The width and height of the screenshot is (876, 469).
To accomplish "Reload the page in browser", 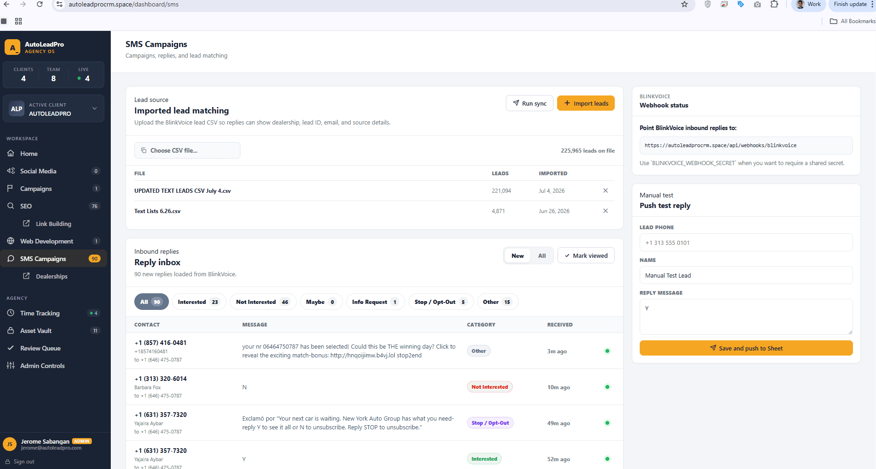I will pyautogui.click(x=40, y=4).
